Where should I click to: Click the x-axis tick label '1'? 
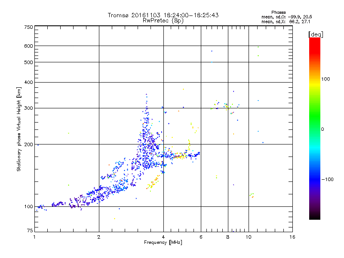(x=34, y=237)
